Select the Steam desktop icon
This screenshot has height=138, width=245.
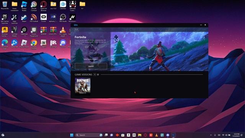24,18
